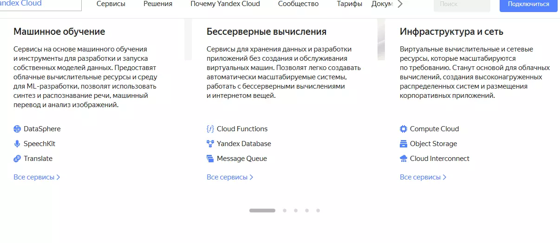The image size is (560, 243).
Task: Click the Object Storage icon
Action: (404, 144)
